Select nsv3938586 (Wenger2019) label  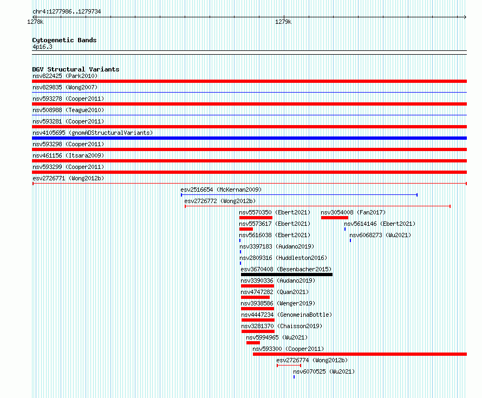[278, 303]
